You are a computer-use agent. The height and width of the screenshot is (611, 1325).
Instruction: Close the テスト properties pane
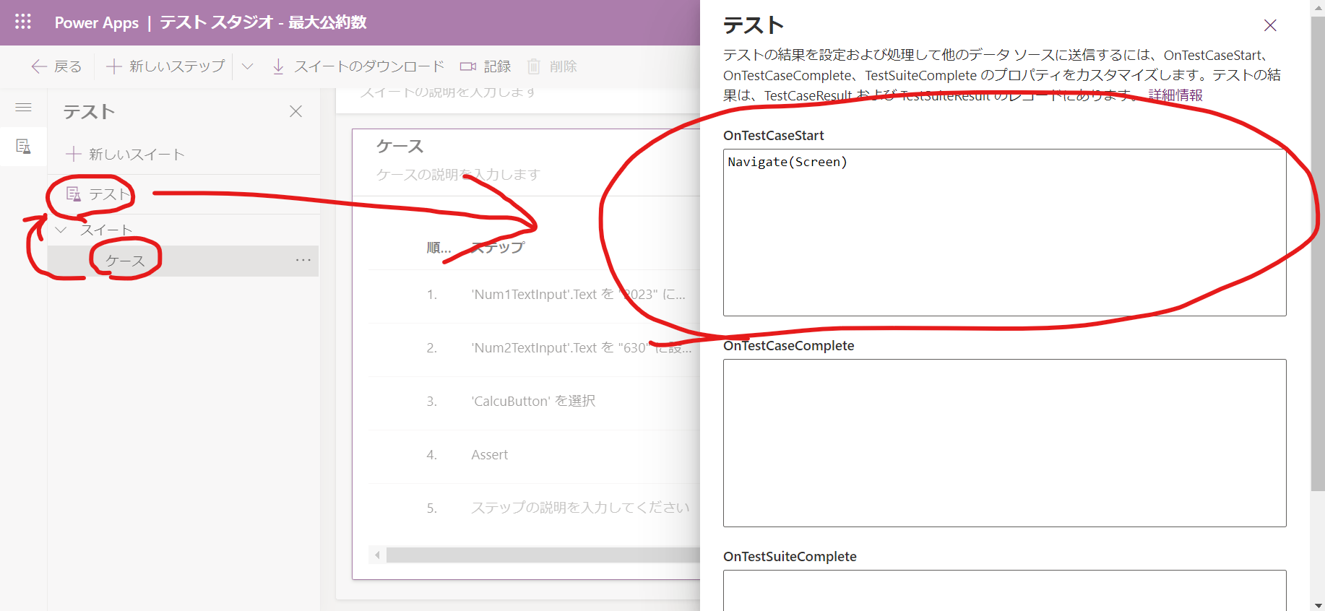1270,25
